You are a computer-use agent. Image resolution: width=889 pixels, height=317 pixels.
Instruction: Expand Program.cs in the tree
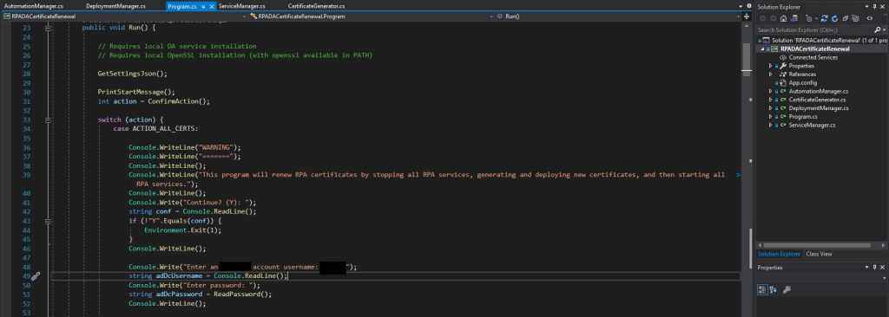point(770,117)
